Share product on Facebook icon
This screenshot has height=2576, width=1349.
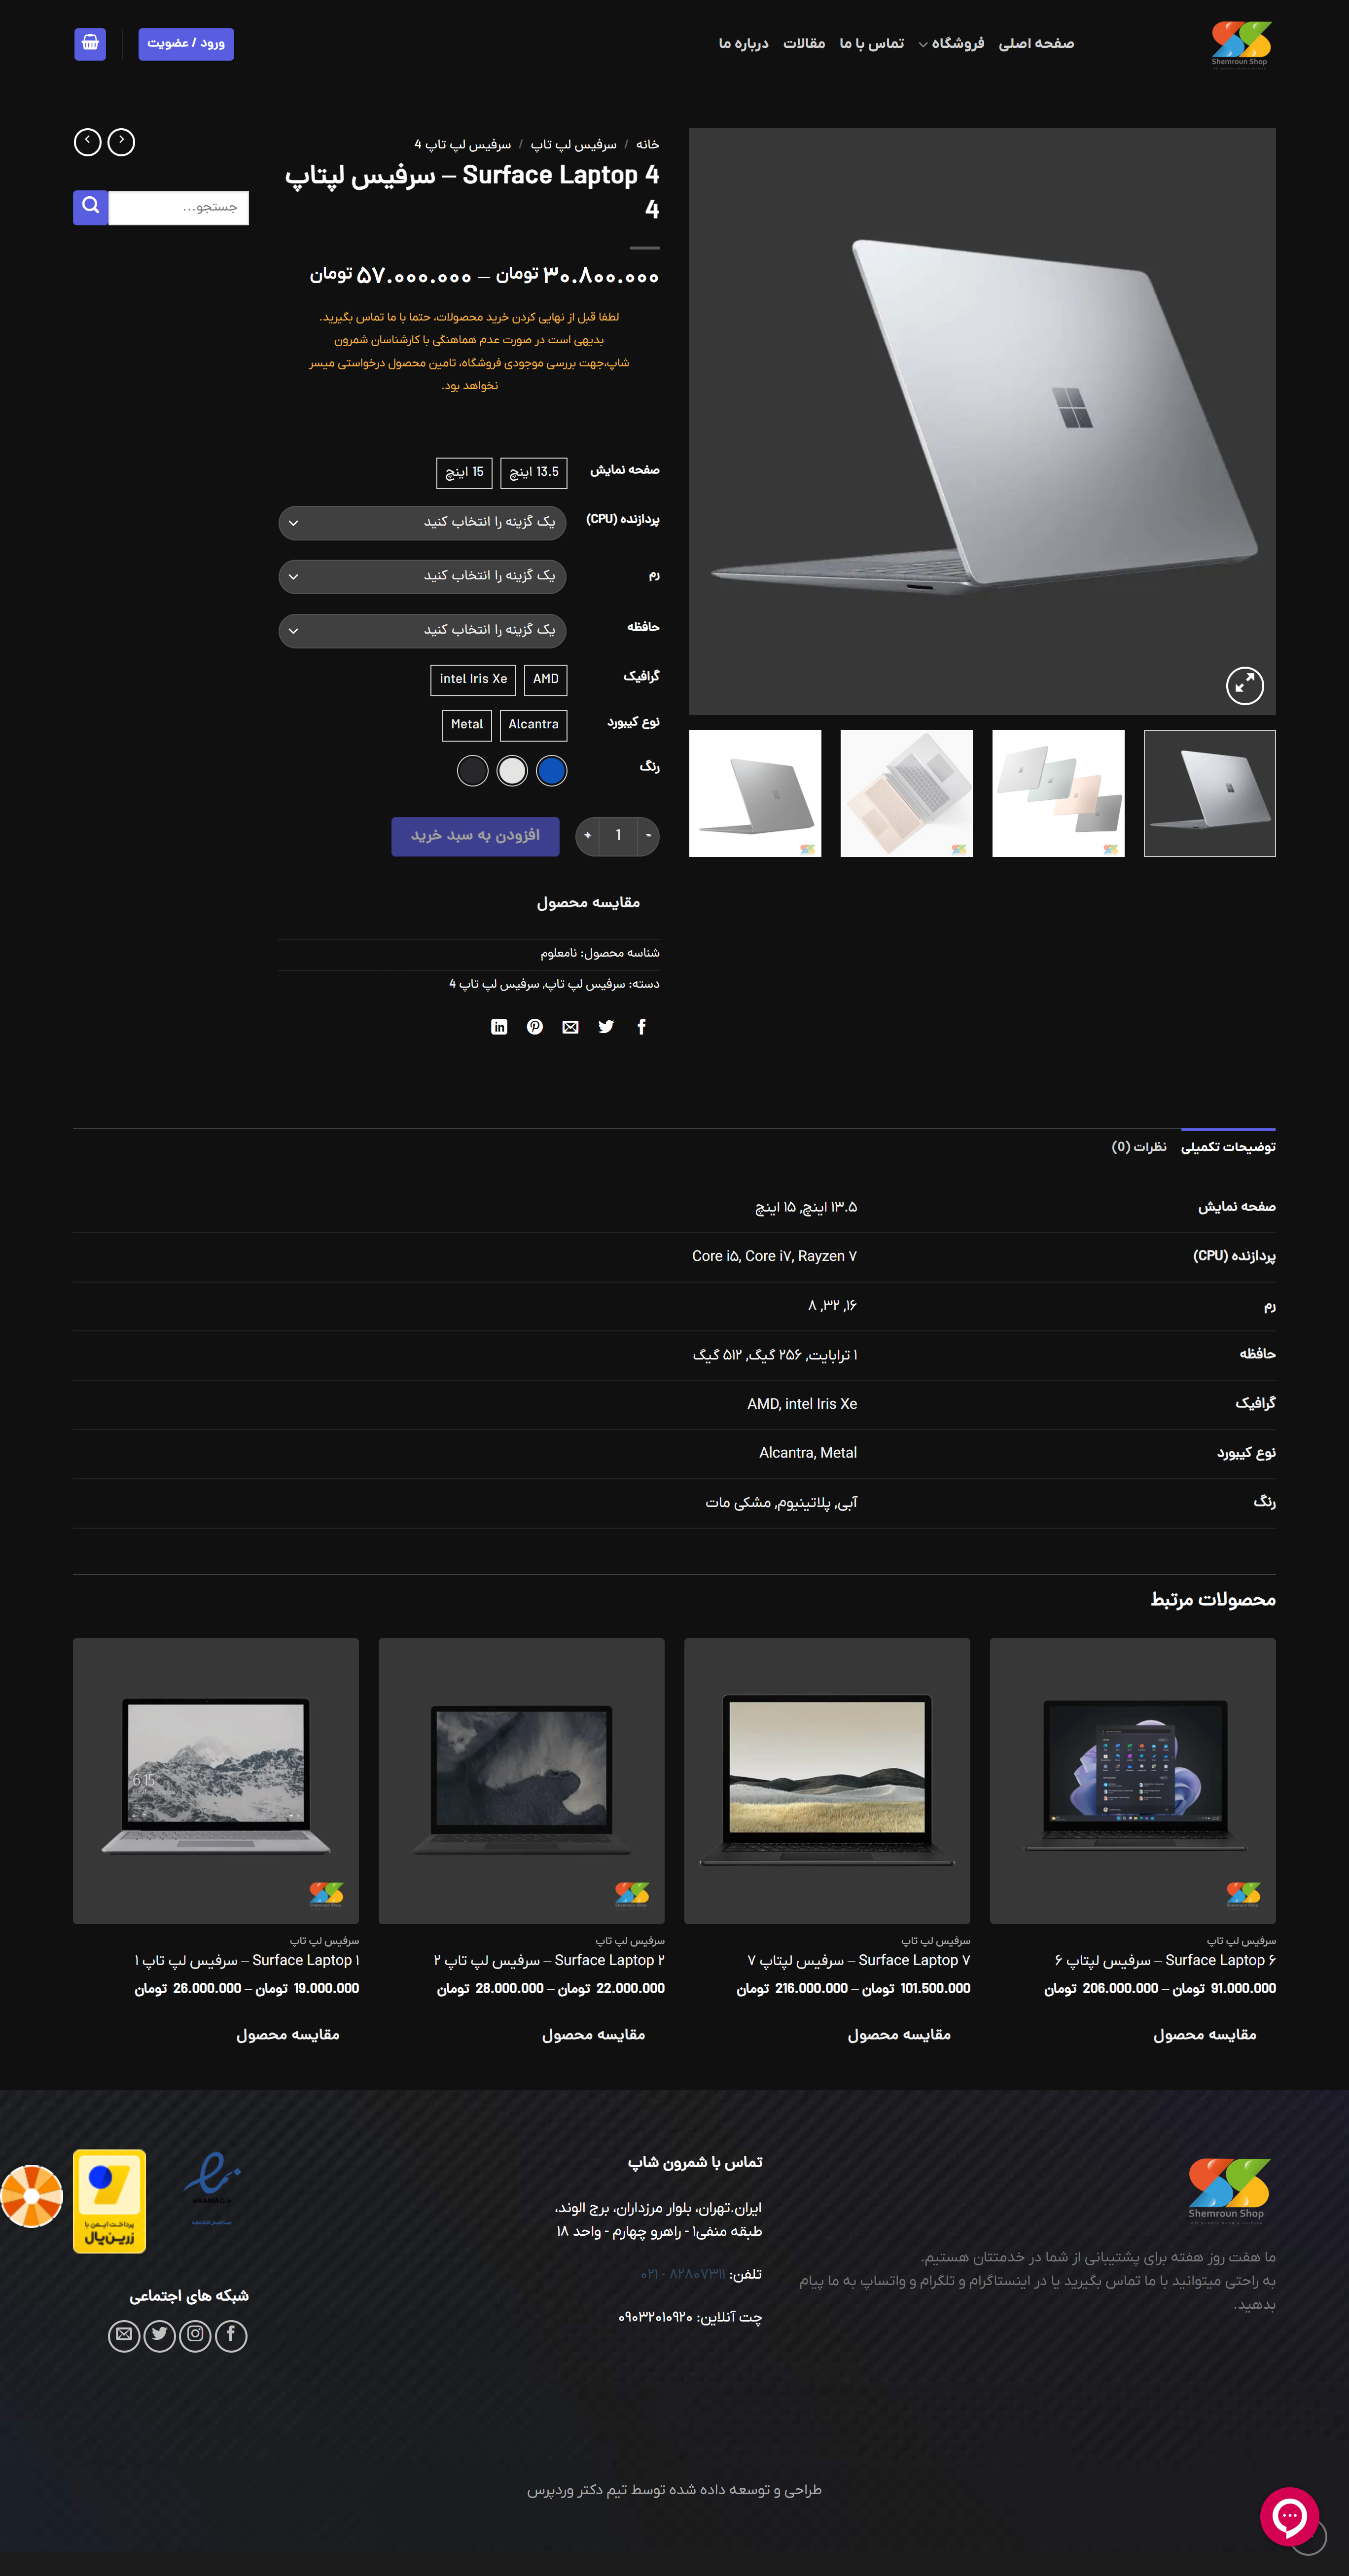coord(642,1026)
